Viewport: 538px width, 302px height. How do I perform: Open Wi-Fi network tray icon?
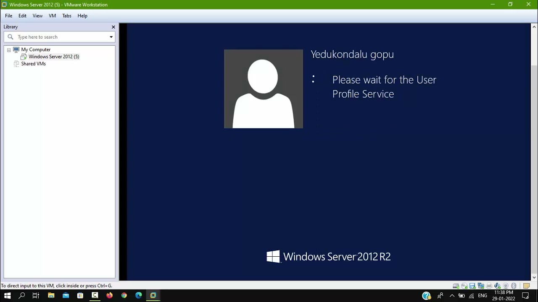pyautogui.click(x=472, y=296)
